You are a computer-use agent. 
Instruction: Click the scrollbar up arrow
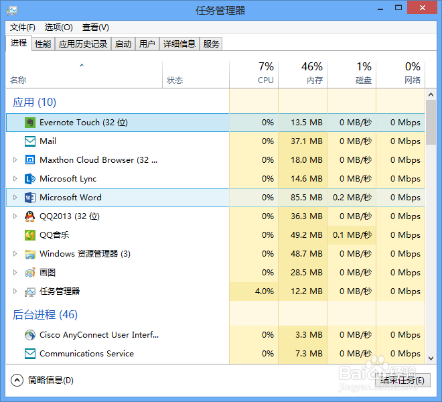(x=431, y=94)
